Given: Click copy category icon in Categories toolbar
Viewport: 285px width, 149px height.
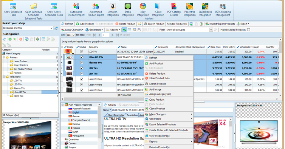Looking at the screenshot, I should click(27, 39).
